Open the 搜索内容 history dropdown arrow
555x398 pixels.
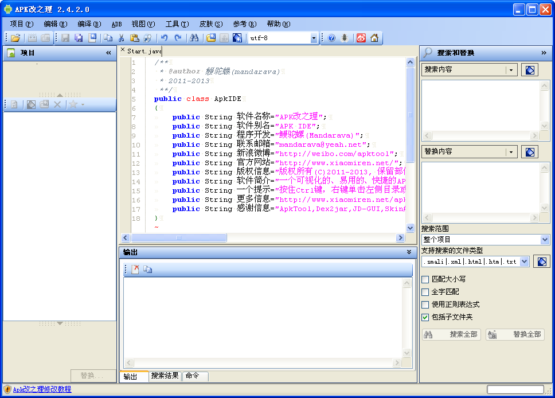click(511, 70)
